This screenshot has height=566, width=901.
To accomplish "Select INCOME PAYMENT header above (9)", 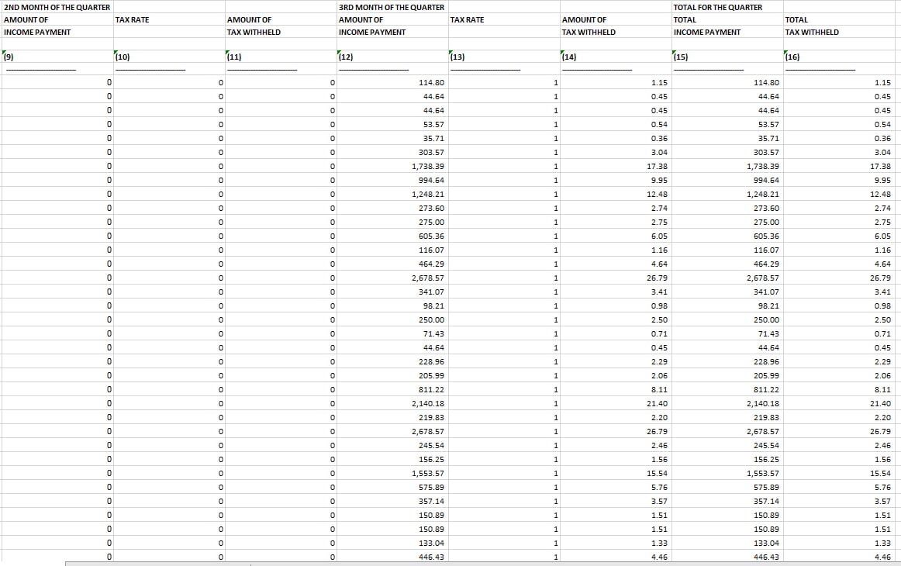I will pos(37,32).
